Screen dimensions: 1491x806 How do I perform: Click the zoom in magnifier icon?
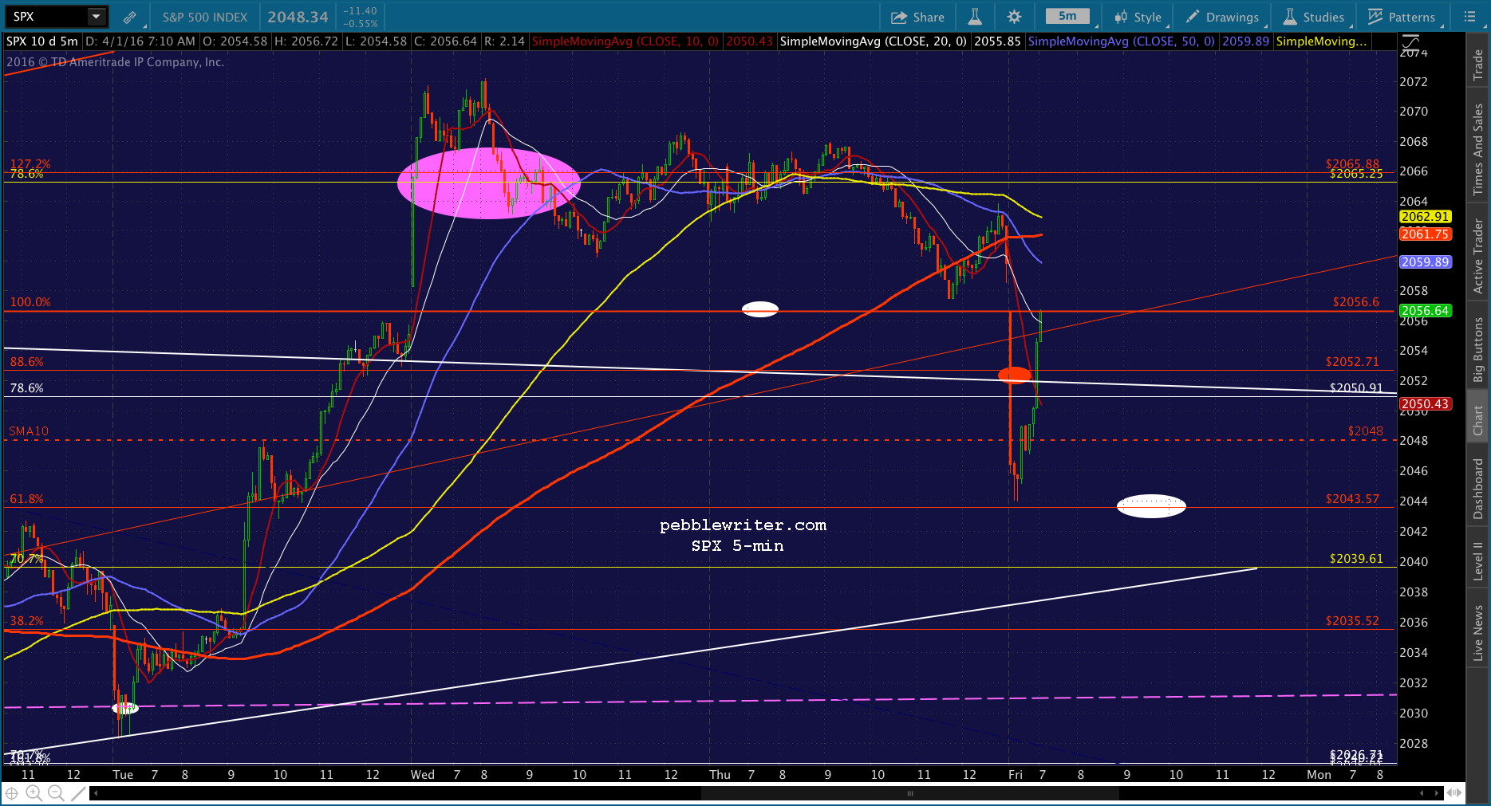34,793
